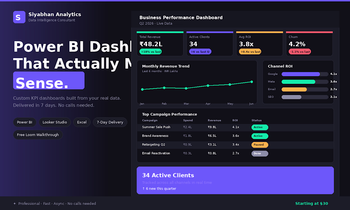Click the purple S logo icon
This screenshot has height=210, width=350.
coord(19,17)
